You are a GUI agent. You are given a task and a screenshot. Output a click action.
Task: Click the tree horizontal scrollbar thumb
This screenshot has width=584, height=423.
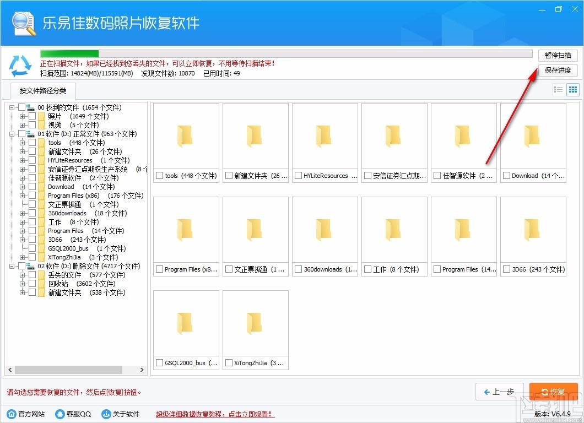pyautogui.click(x=68, y=370)
